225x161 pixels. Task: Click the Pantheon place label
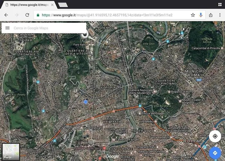149,155
